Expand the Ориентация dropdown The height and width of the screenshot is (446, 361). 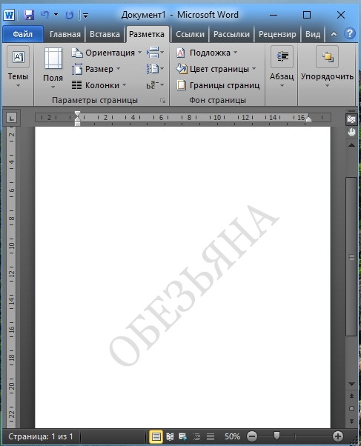pyautogui.click(x=107, y=53)
